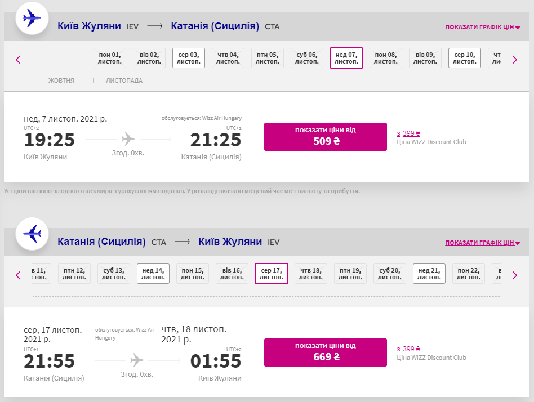This screenshot has height=402, width=534.
Task: Choose outbound date сер 10 листоп.
Action: tap(464, 58)
